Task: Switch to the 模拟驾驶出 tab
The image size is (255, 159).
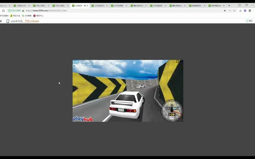Action: point(177,5)
